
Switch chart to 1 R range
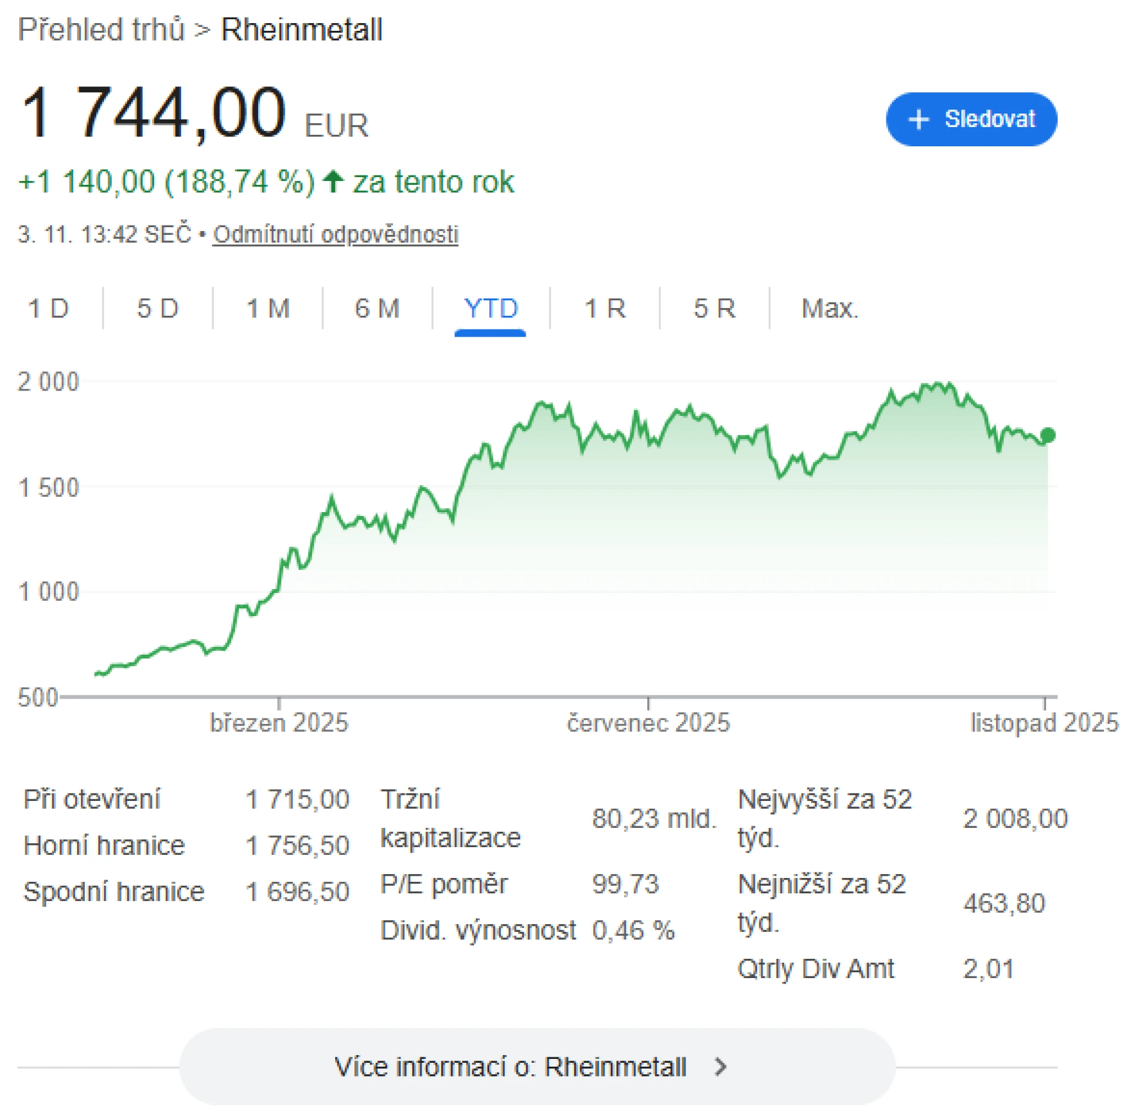tap(605, 309)
